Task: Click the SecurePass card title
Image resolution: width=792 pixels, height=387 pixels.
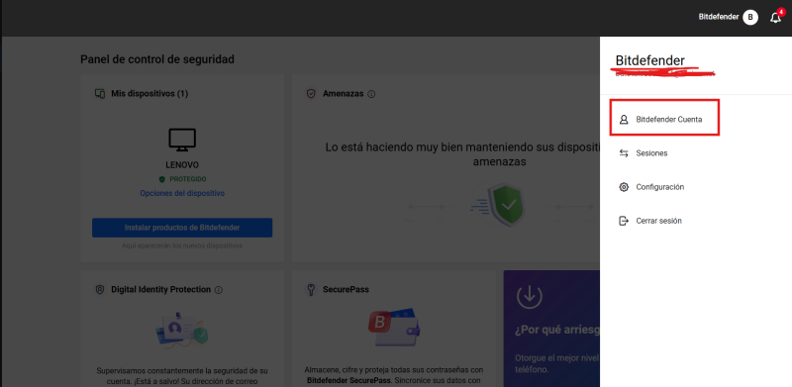Action: coord(346,289)
